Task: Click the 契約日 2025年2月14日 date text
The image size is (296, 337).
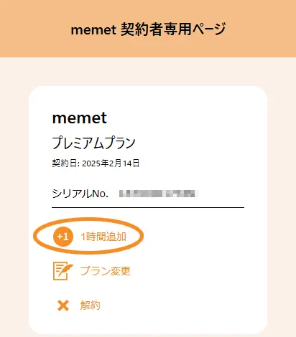Action: 96,163
